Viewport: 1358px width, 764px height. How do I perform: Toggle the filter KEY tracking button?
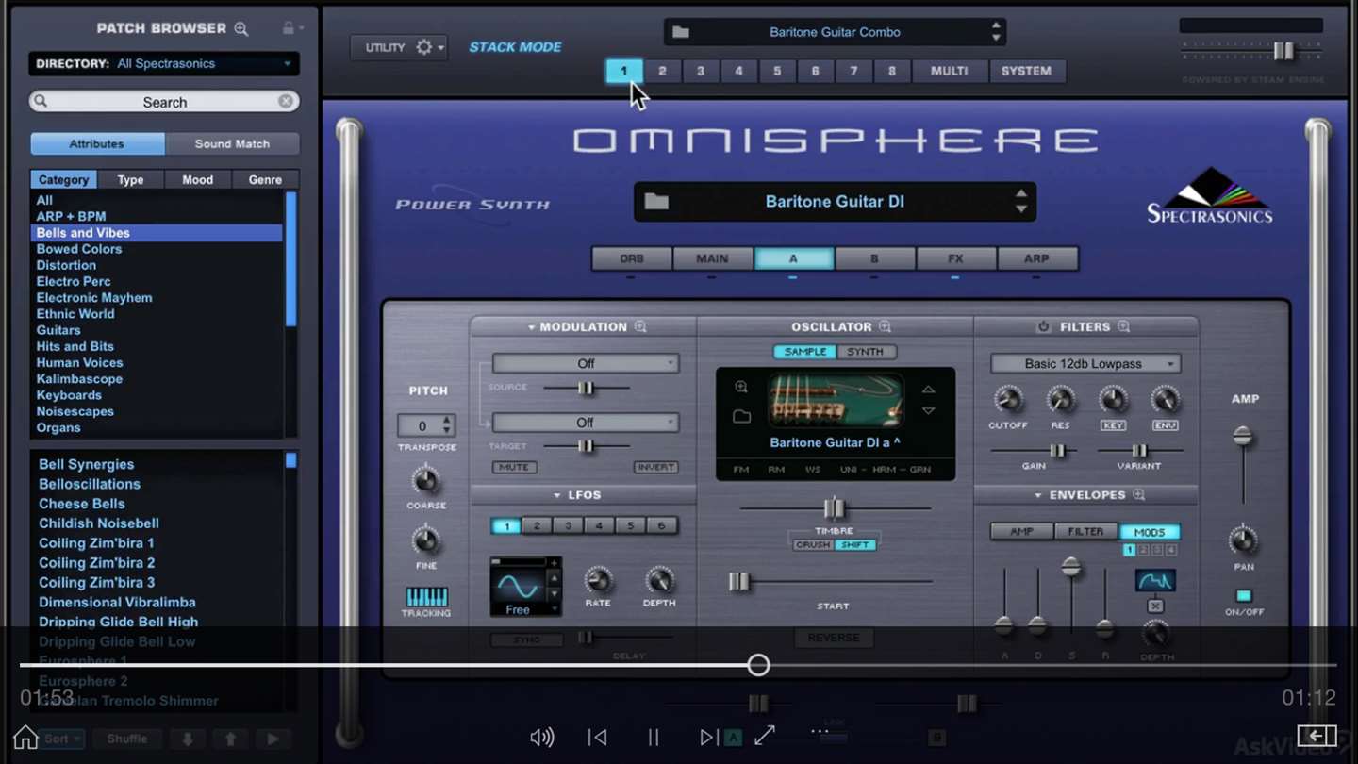click(1114, 425)
